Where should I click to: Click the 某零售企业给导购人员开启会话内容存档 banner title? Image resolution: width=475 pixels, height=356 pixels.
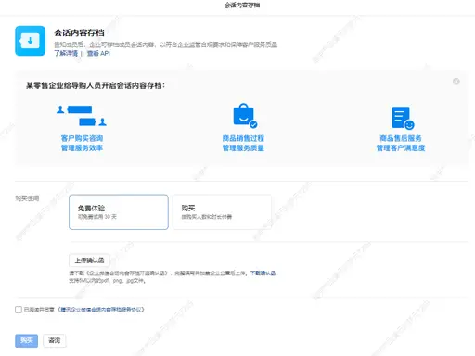(96, 85)
